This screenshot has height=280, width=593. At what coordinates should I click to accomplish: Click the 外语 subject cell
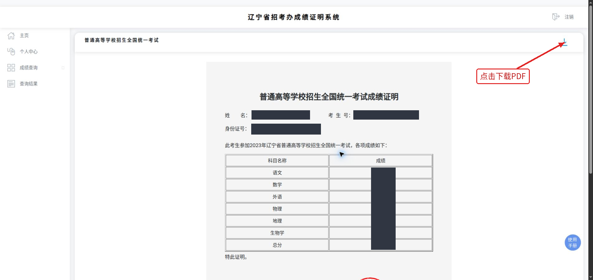[x=277, y=197]
